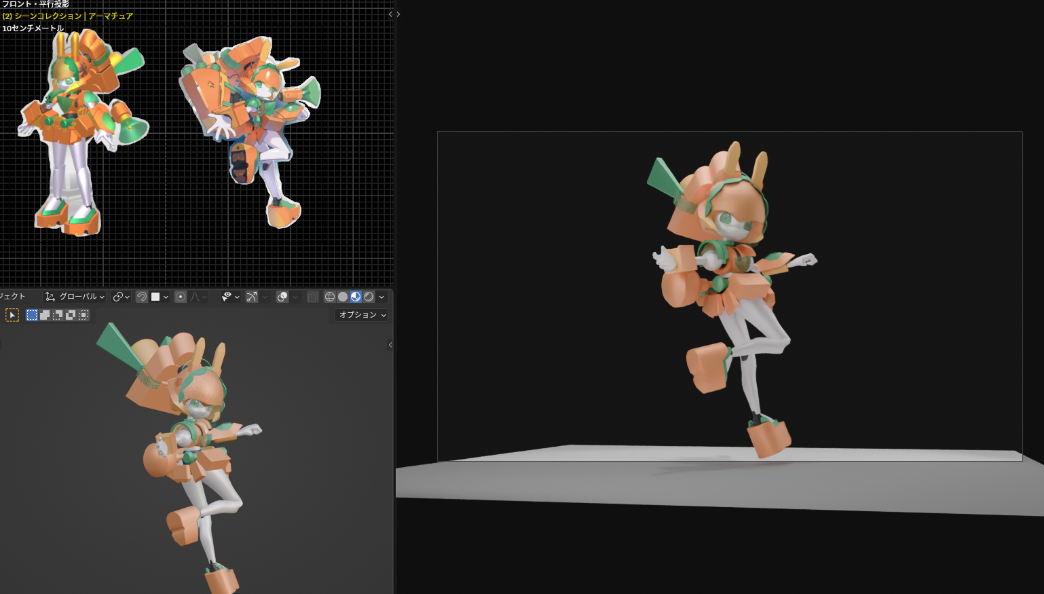This screenshot has height=594, width=1044.
Task: Toggle proportional editing button
Action: [180, 297]
